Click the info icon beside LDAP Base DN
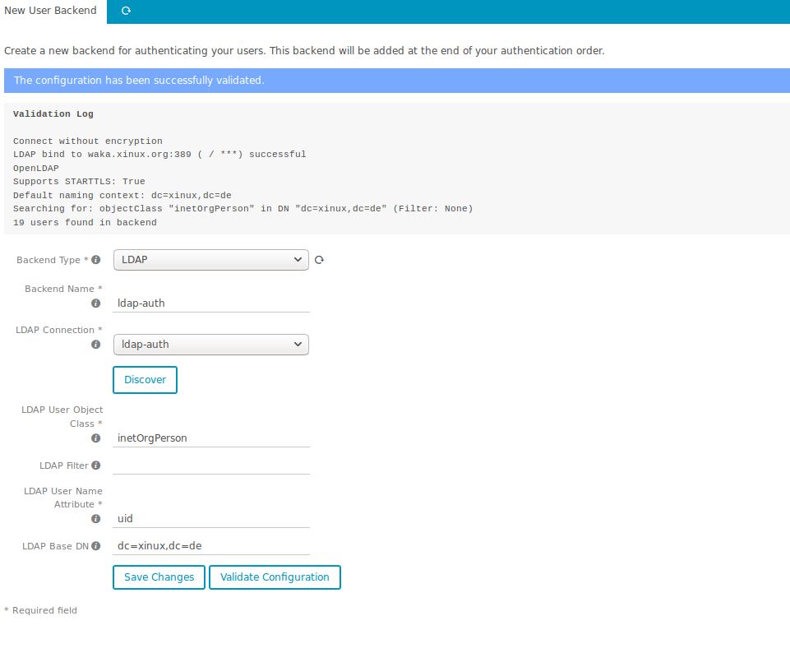Screen dimensions: 790x667 [96, 546]
